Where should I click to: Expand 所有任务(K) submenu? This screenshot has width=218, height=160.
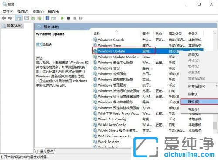pyautogui.click(x=198, y=87)
